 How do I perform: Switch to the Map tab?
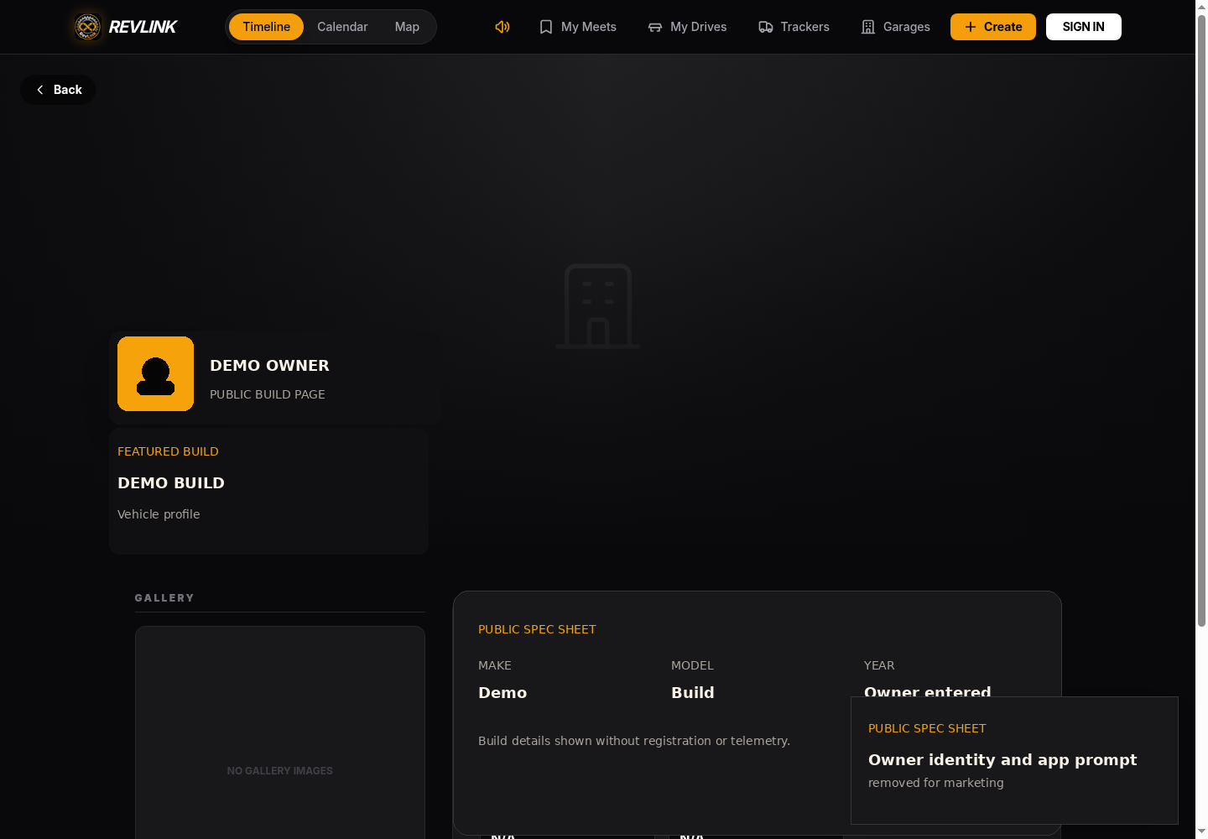point(407,27)
